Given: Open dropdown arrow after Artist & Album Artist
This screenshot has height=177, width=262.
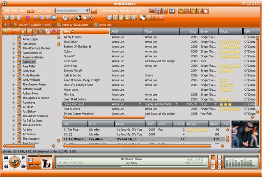Looking at the screenshot, I should pos(90,25).
